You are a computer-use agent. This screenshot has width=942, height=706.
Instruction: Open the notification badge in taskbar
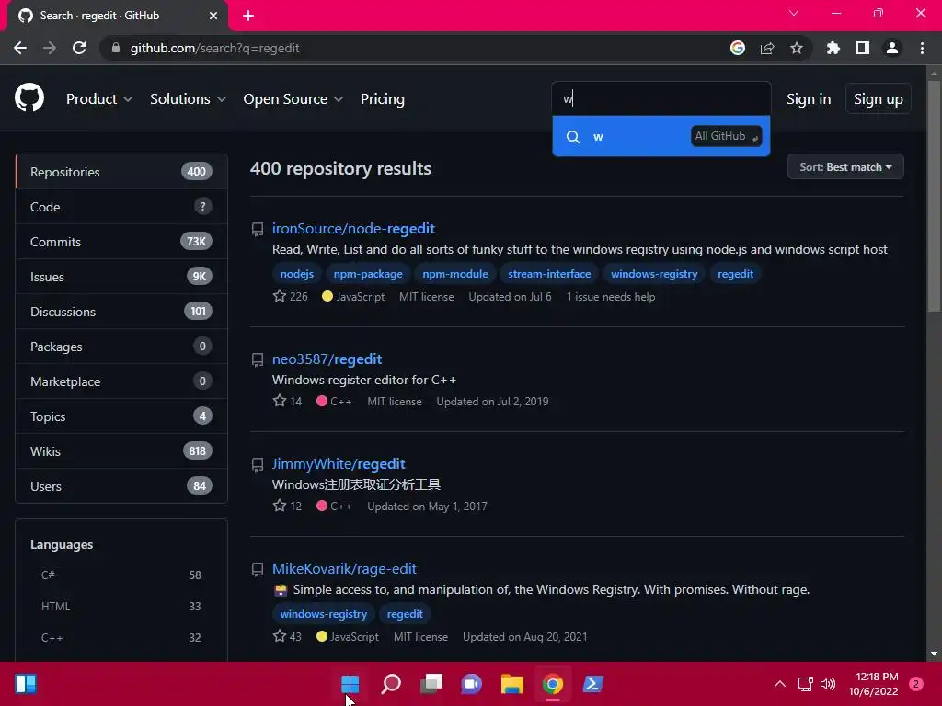[915, 684]
